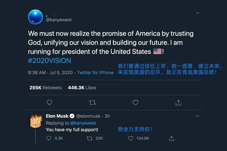View the 255K Retweets list
This screenshot has width=227, height=151.
pyautogui.click(x=45, y=88)
